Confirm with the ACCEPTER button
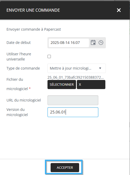 pos(65,167)
